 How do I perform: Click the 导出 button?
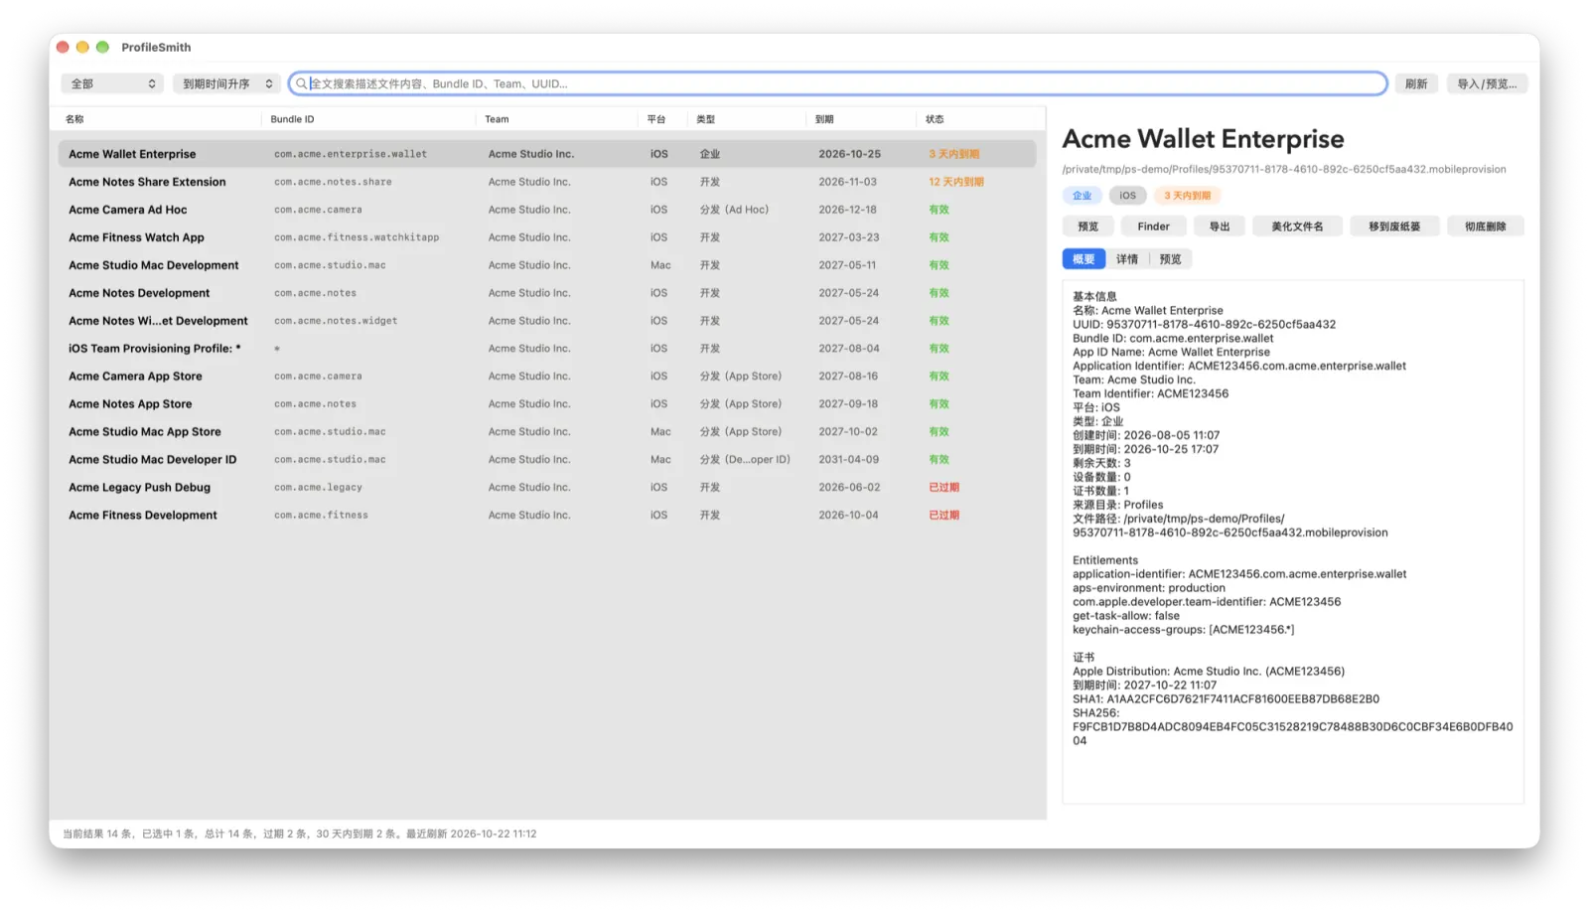click(x=1220, y=227)
